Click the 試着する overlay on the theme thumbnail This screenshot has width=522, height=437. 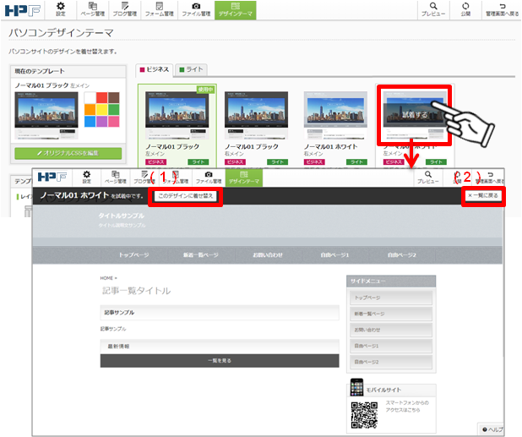pyautogui.click(x=411, y=115)
